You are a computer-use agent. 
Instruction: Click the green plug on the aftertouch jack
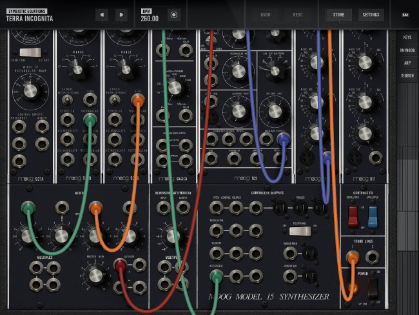coord(216,276)
